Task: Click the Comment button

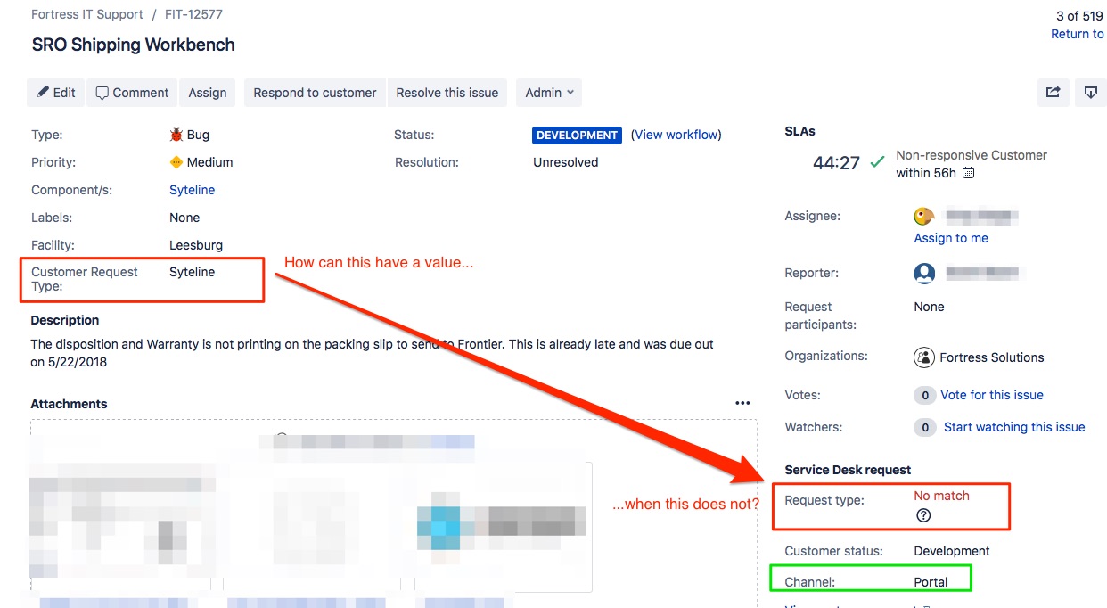Action: tap(132, 93)
